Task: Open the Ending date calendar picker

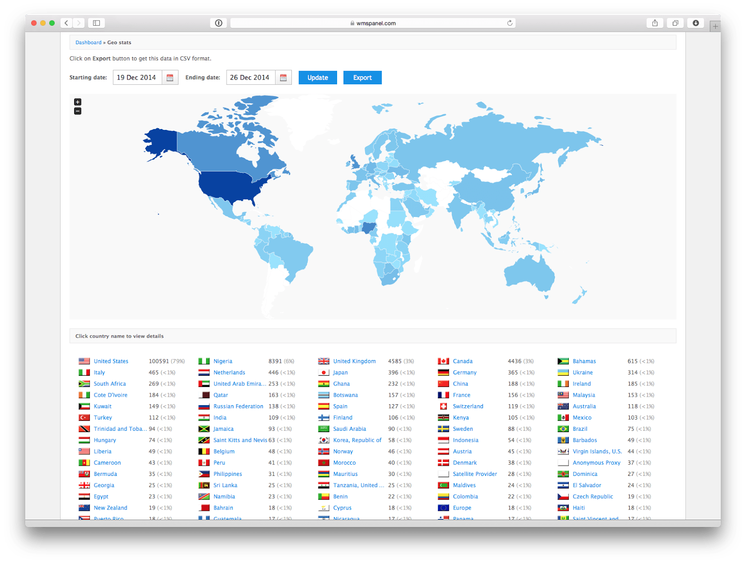Action: pos(283,78)
